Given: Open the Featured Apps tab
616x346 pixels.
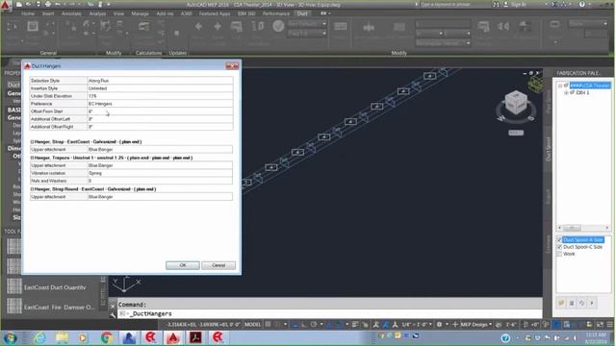Looking at the screenshot, I should click(x=215, y=13).
